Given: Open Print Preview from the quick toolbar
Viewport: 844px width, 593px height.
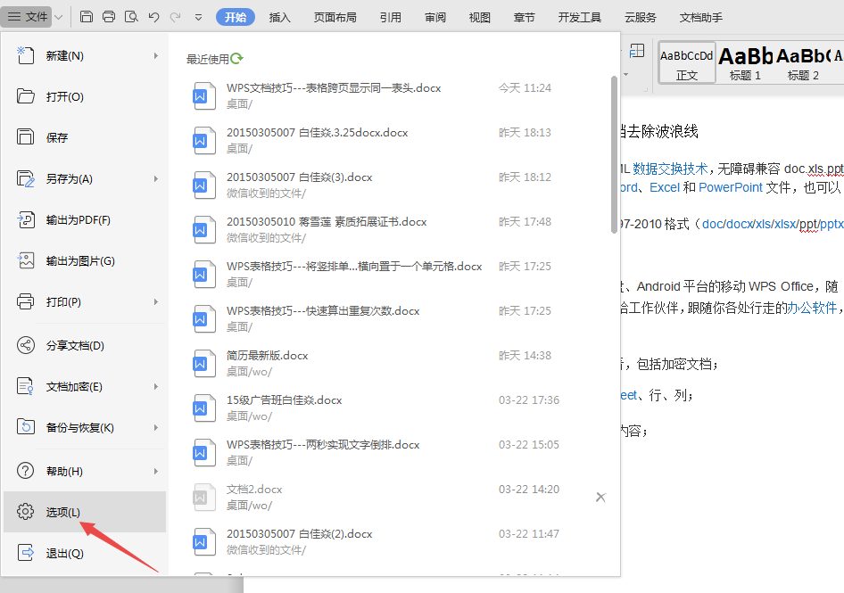Looking at the screenshot, I should pyautogui.click(x=131, y=17).
